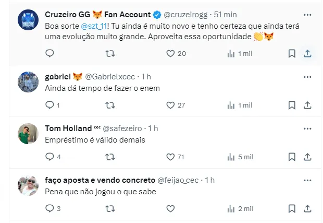The height and width of the screenshot is (223, 323).
Task: Bookmark Tom Holland's reply
Action: (292, 157)
